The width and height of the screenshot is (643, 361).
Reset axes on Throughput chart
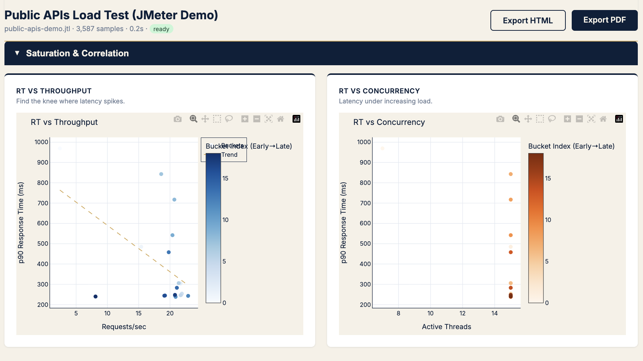click(281, 119)
